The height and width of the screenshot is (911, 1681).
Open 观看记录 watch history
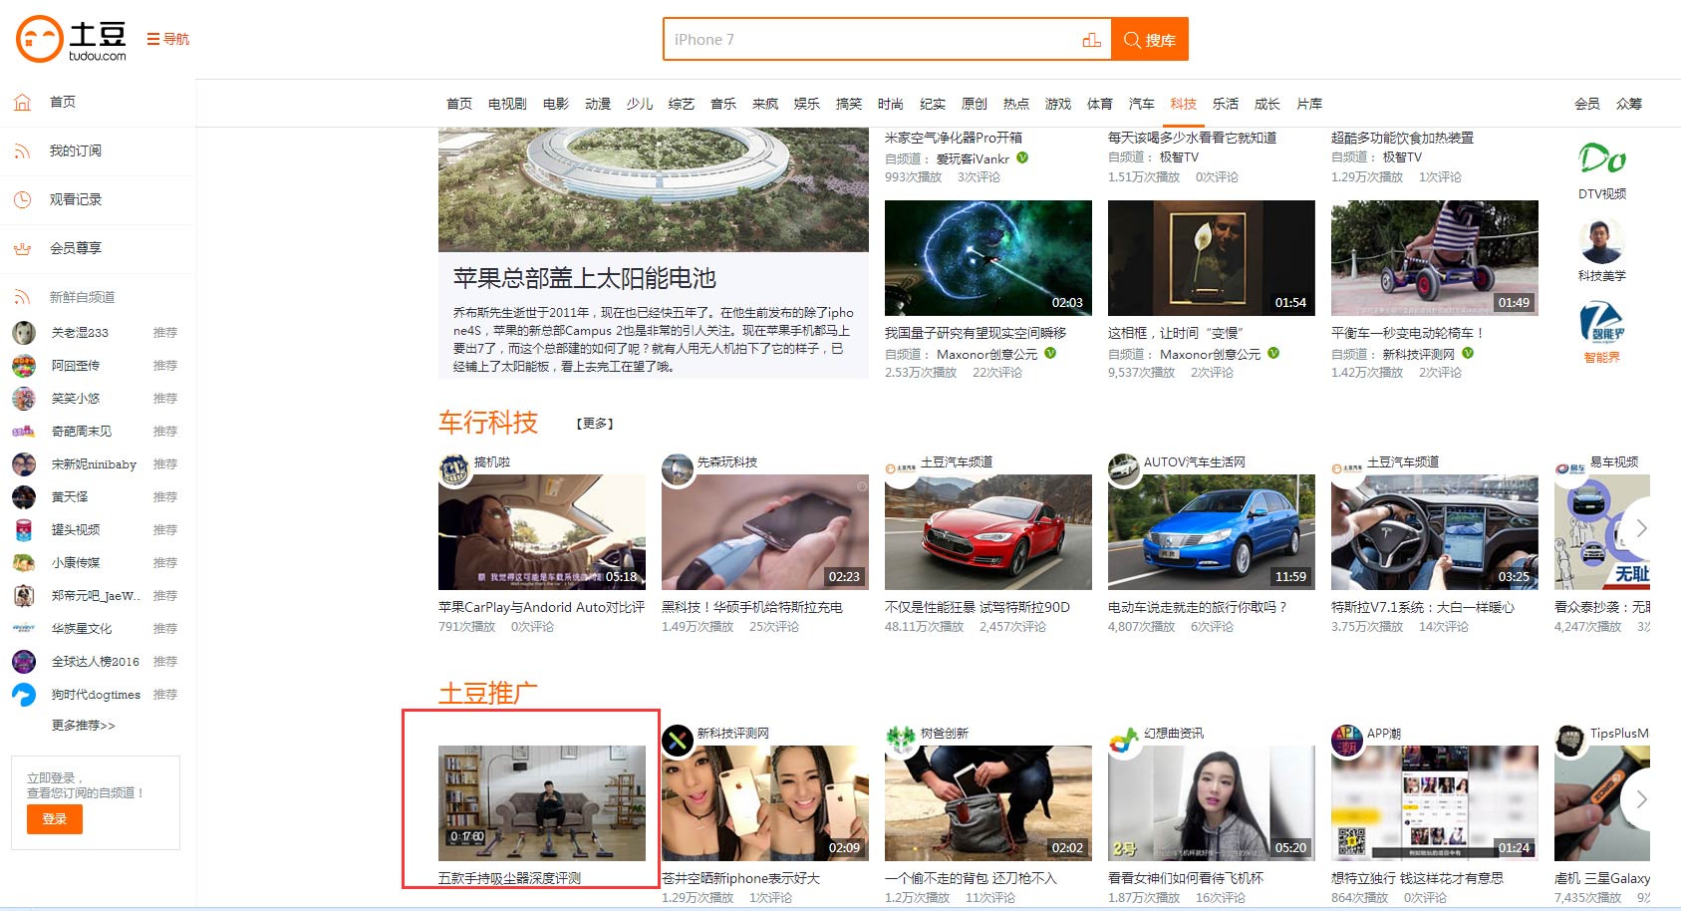[76, 199]
